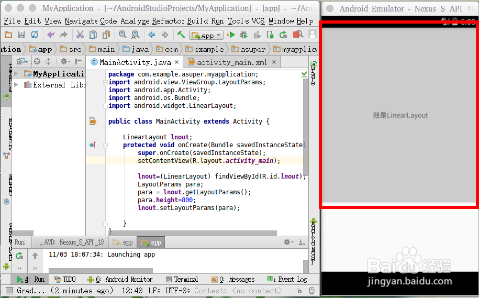Stop the running app with the red square icon

point(298,35)
